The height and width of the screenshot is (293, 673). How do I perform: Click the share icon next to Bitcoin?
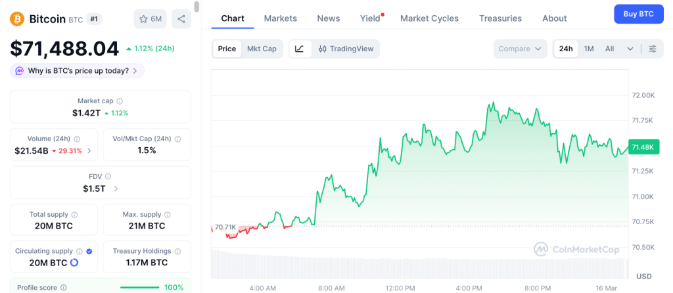pyautogui.click(x=181, y=18)
